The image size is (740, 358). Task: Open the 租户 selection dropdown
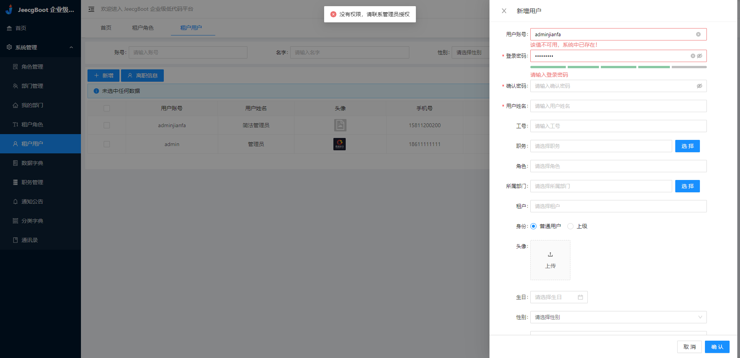(618, 206)
